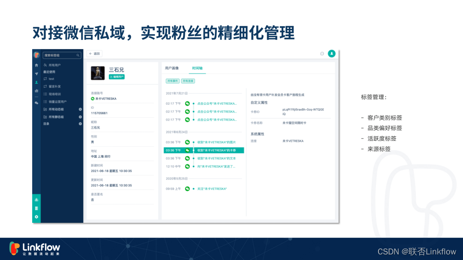The height and width of the screenshot is (260, 463).
Task: Open event 收到"未卡VETRESKA"的图片
Action: pos(216,142)
